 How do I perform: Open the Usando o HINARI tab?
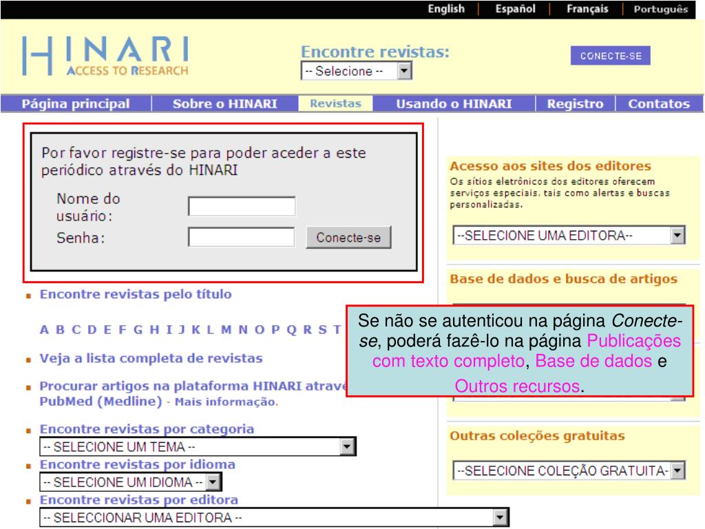coord(454,104)
